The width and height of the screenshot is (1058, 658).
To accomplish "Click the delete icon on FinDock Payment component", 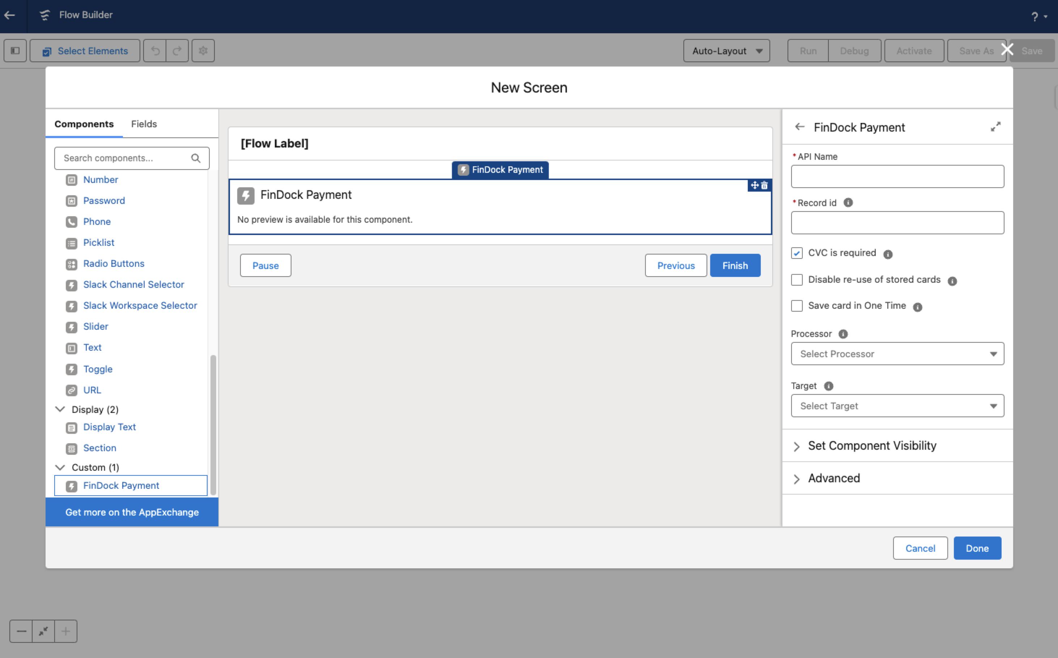I will click(764, 185).
